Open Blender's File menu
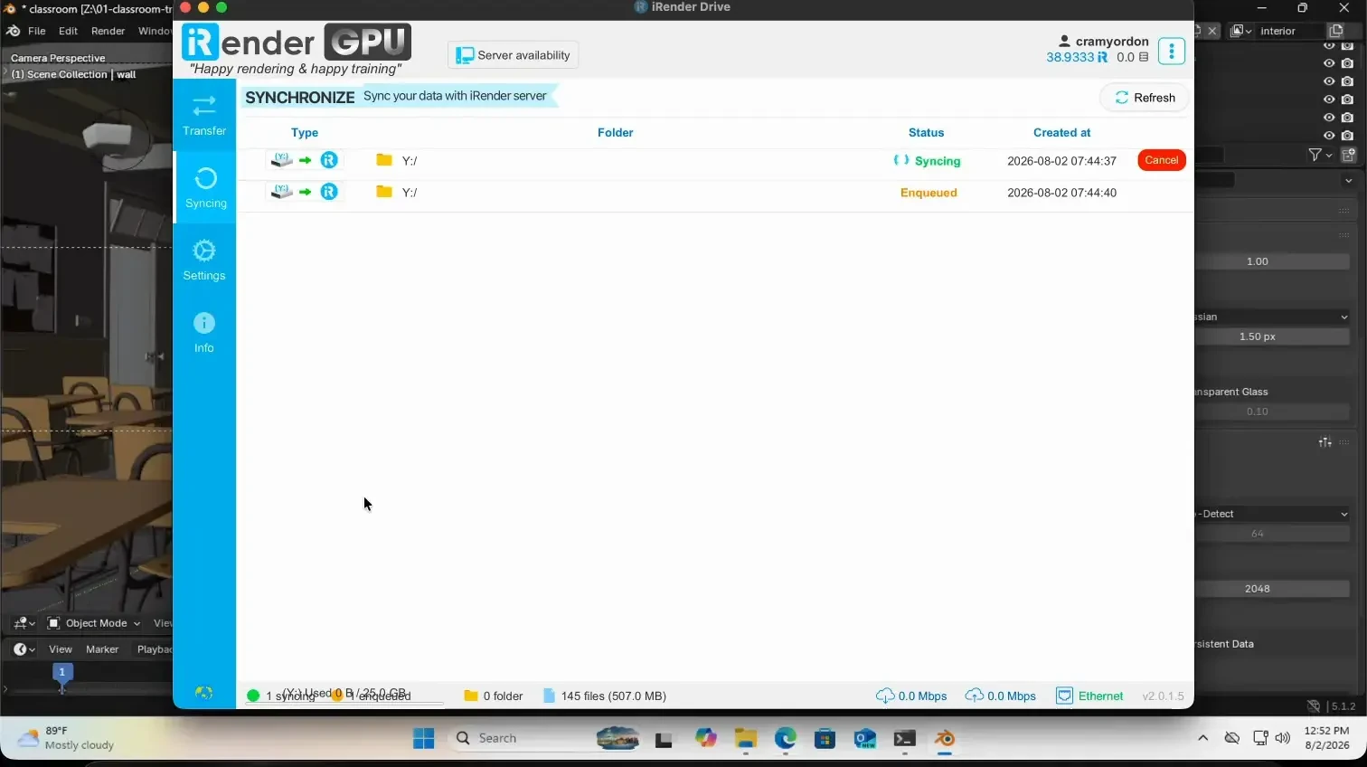Viewport: 1367px width, 767px height. click(37, 31)
